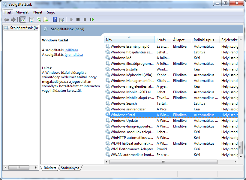246x180 pixels.
Task: Select the WWAN automatikus konf... row
Action: click(171, 154)
